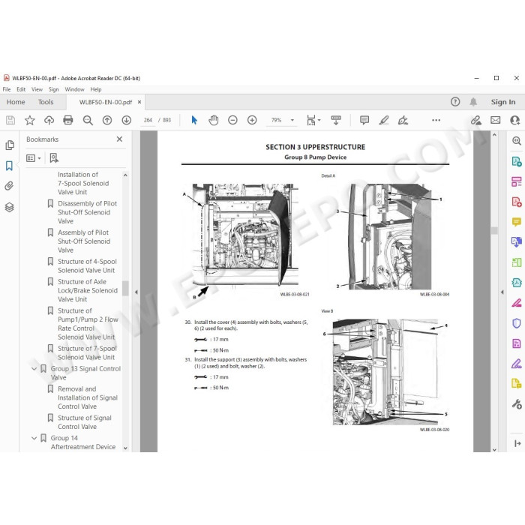Click the page number field
Screen dimensions: 525x525
coord(148,120)
